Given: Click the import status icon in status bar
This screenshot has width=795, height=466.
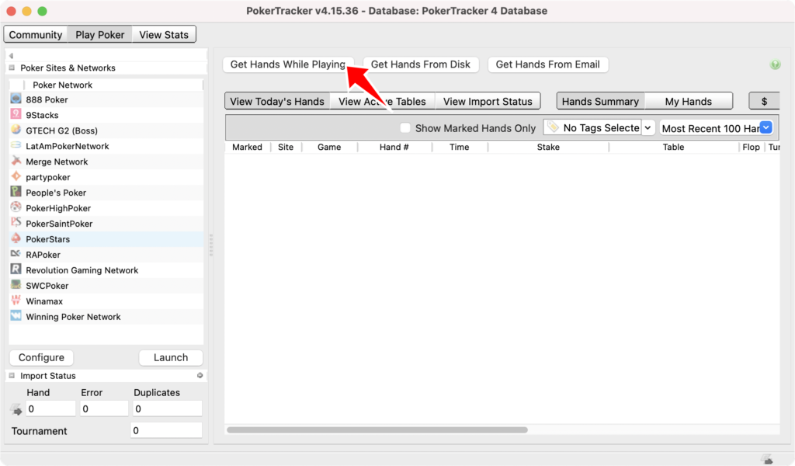Looking at the screenshot, I should [768, 460].
